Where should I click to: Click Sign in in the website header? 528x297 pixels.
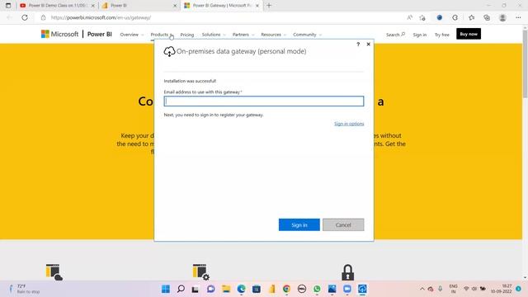tap(420, 35)
